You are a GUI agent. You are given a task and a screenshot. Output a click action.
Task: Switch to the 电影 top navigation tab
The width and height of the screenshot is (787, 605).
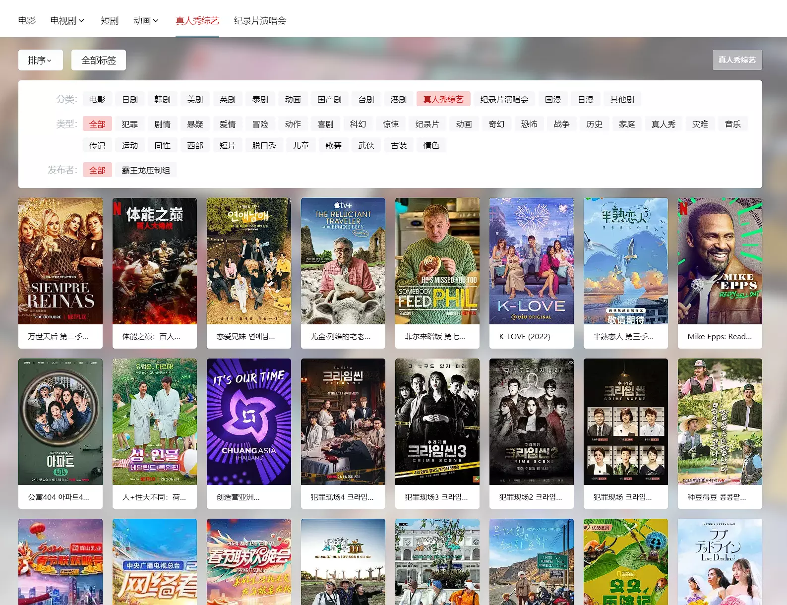27,20
